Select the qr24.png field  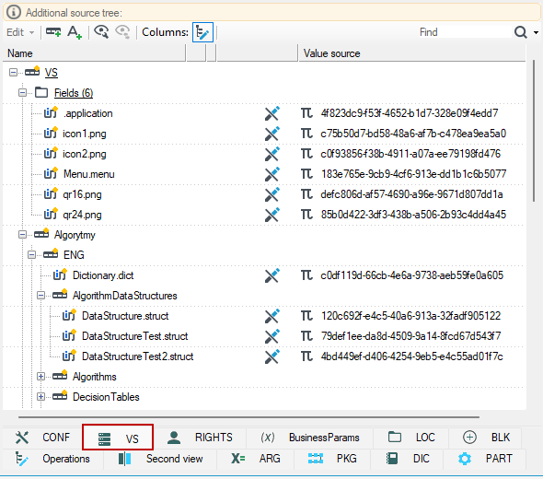click(82, 215)
